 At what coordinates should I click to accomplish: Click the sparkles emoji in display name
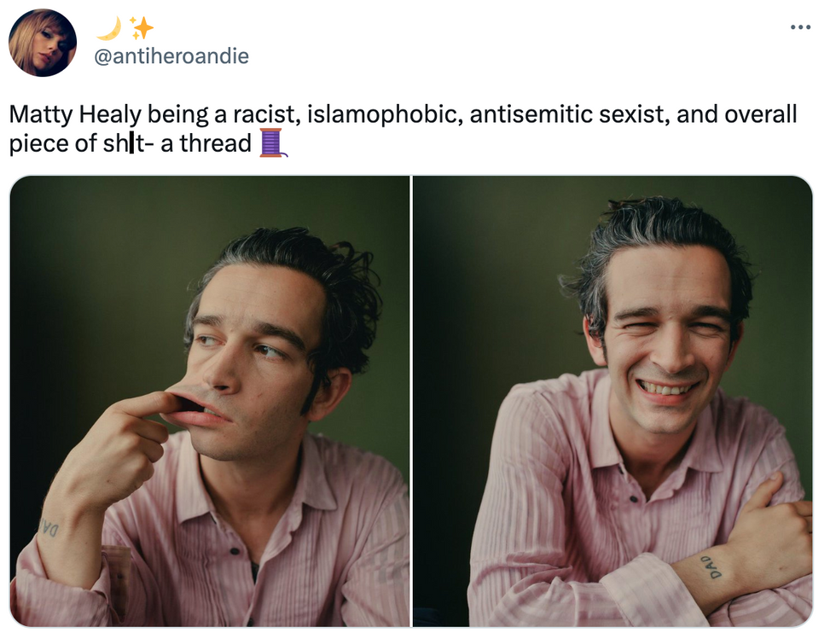pos(142,27)
